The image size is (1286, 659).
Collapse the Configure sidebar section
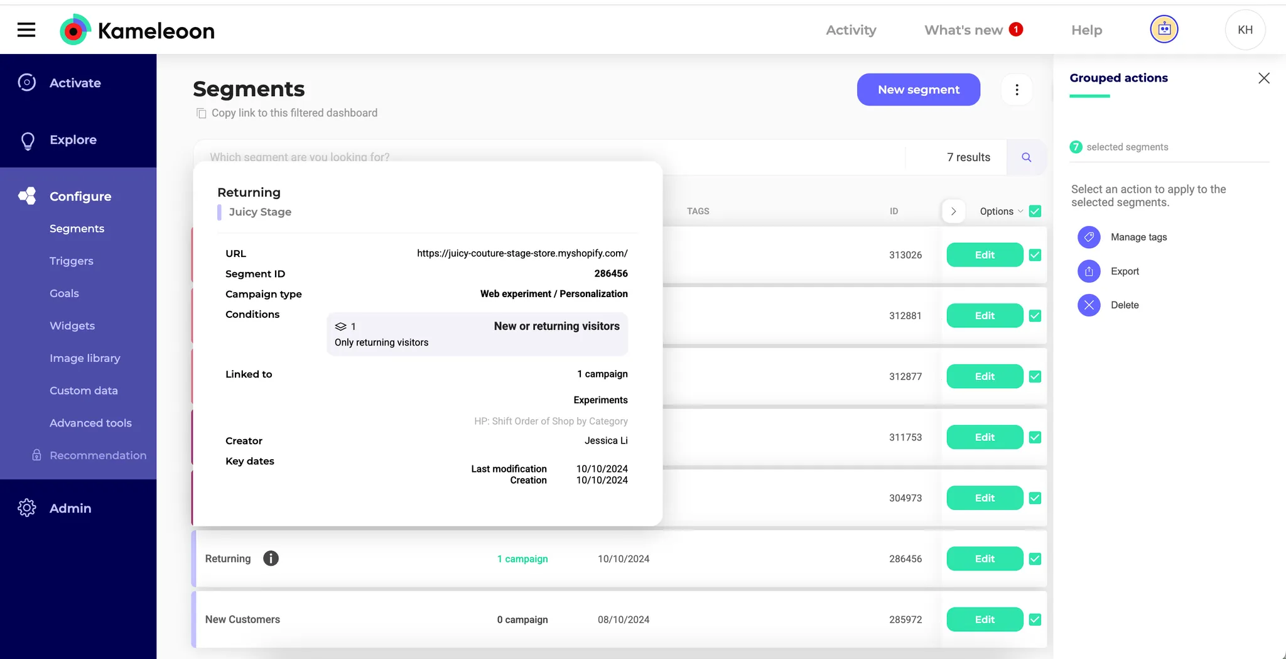tap(80, 196)
